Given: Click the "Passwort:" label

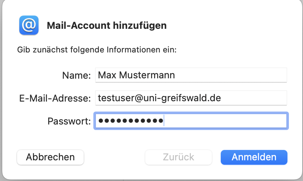Looking at the screenshot, I should 69,121.
